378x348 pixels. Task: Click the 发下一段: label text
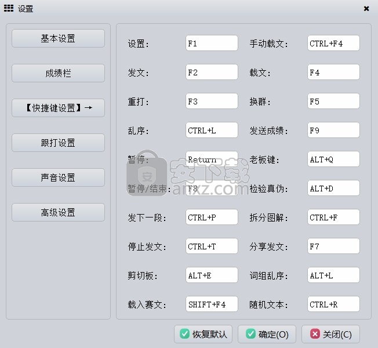[x=147, y=217]
